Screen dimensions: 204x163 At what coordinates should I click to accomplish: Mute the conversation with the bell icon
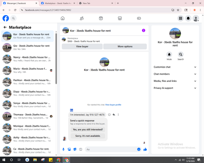pos(169,55)
